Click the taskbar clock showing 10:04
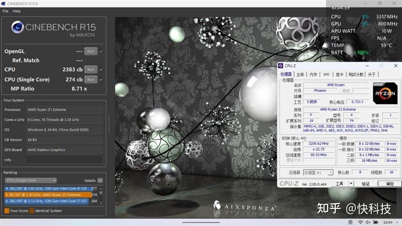The width and height of the screenshot is (402, 226). [x=387, y=222]
